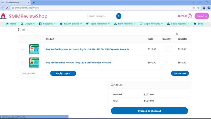Click the Social Promotion megaphone icon
The height and width of the screenshot is (119, 211).
click(87, 24)
